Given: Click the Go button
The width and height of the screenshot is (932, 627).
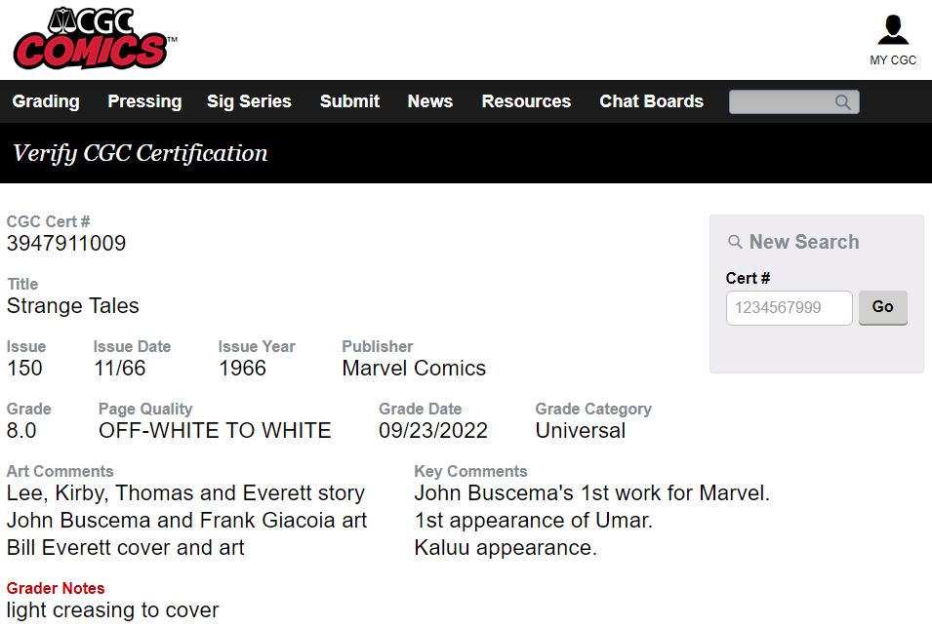Looking at the screenshot, I should [x=882, y=307].
